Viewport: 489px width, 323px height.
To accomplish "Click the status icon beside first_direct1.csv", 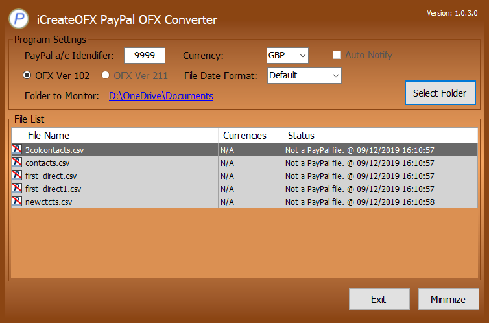I will point(17,188).
